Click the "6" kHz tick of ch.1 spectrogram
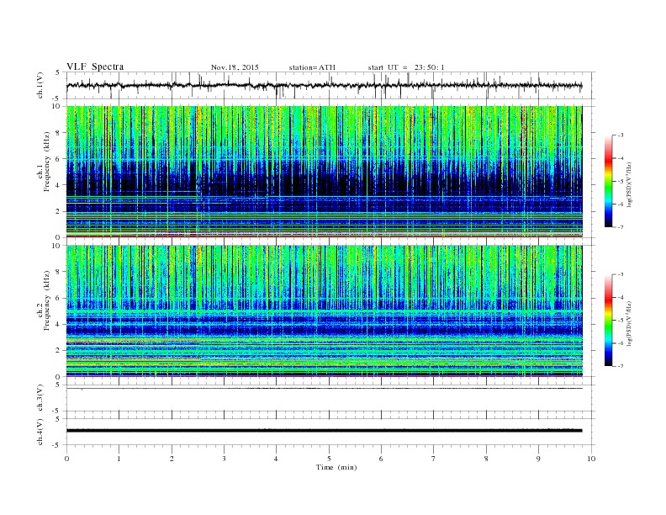The image size is (666, 515). click(x=58, y=159)
